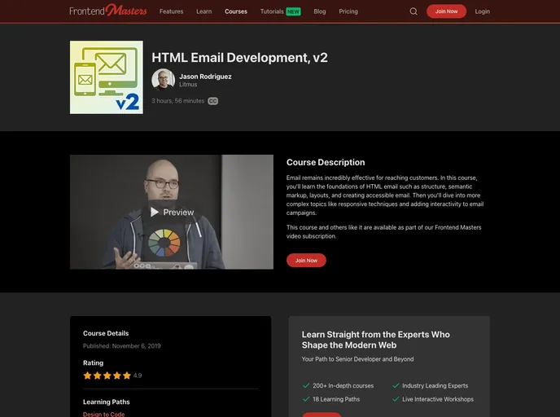Open the Frontend Masters logo home link
The width and height of the screenshot is (560, 417).
[x=108, y=11]
